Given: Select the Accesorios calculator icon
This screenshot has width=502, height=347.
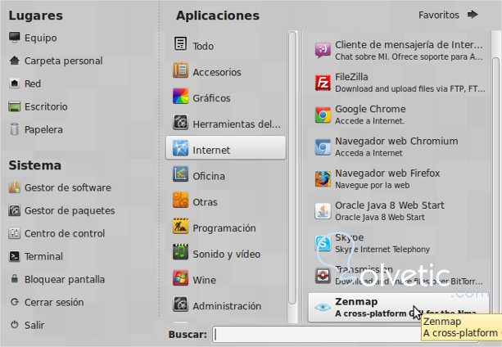Looking at the screenshot, I should tap(180, 70).
